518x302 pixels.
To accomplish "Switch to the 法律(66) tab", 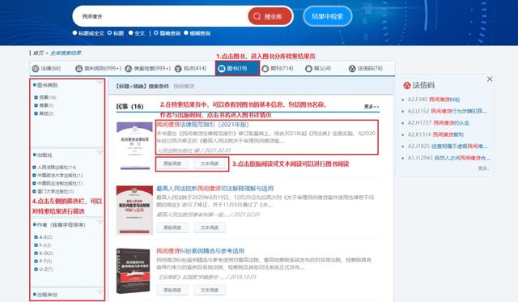I will 46,68.
